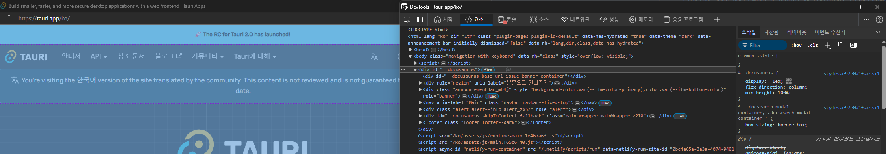Open the 블로그 external link in navbar

pyautogui.click(x=168, y=56)
